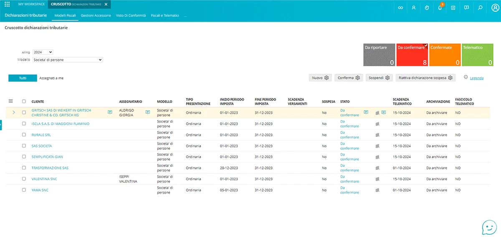This screenshot has width=501, height=237.
Task: Select the green Telematico status tile
Action: click(x=478, y=55)
